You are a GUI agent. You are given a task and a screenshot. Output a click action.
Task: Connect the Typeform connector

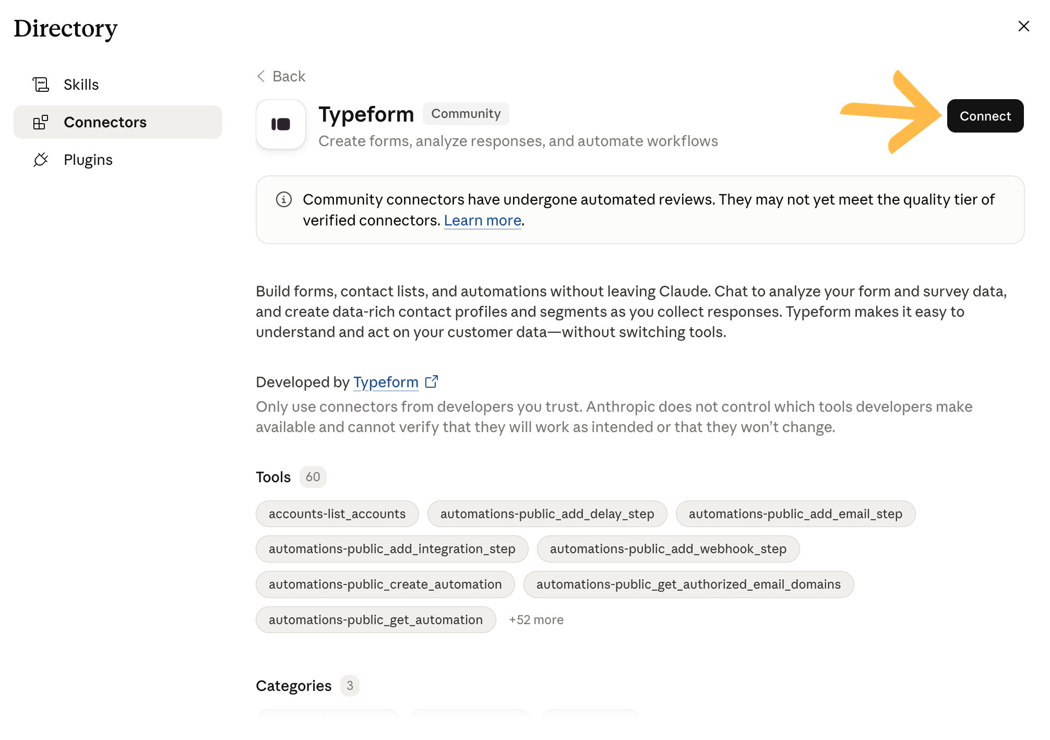[985, 116]
